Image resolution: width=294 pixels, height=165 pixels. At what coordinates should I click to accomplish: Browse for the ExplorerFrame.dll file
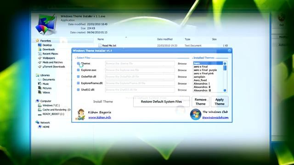[x=182, y=83]
